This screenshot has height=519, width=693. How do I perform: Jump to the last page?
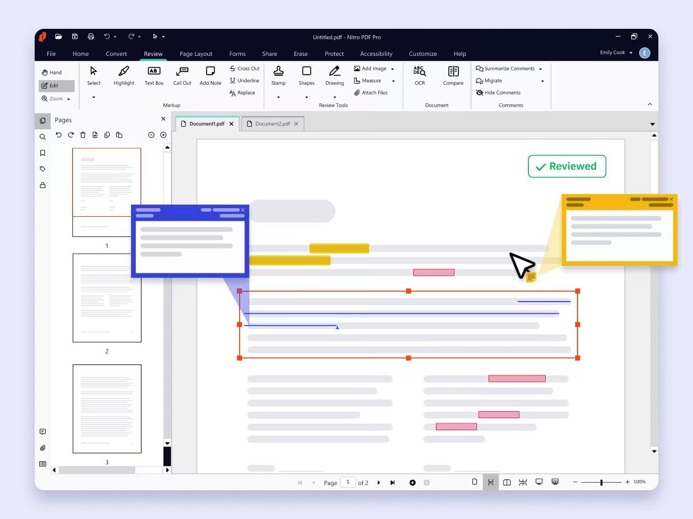coord(393,483)
